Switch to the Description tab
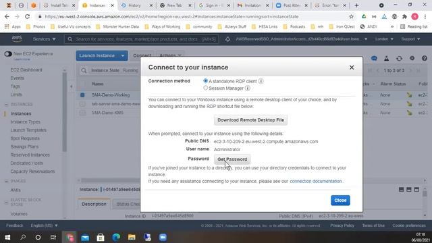 point(94,204)
